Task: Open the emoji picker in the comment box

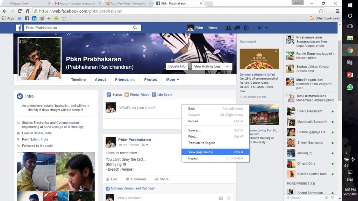Action: pos(229,198)
